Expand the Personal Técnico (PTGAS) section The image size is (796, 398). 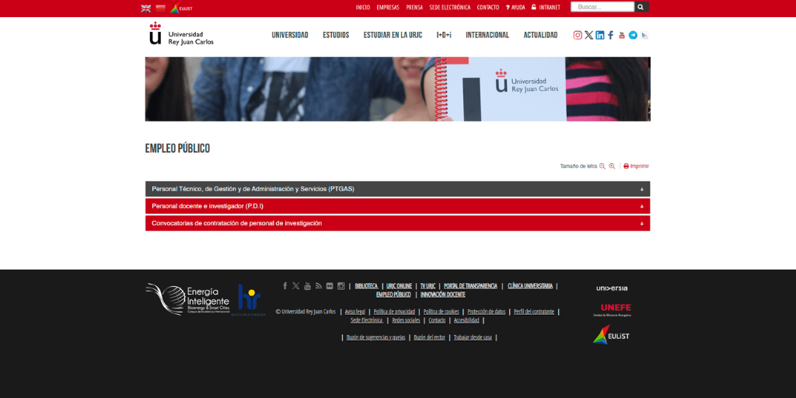(x=397, y=189)
